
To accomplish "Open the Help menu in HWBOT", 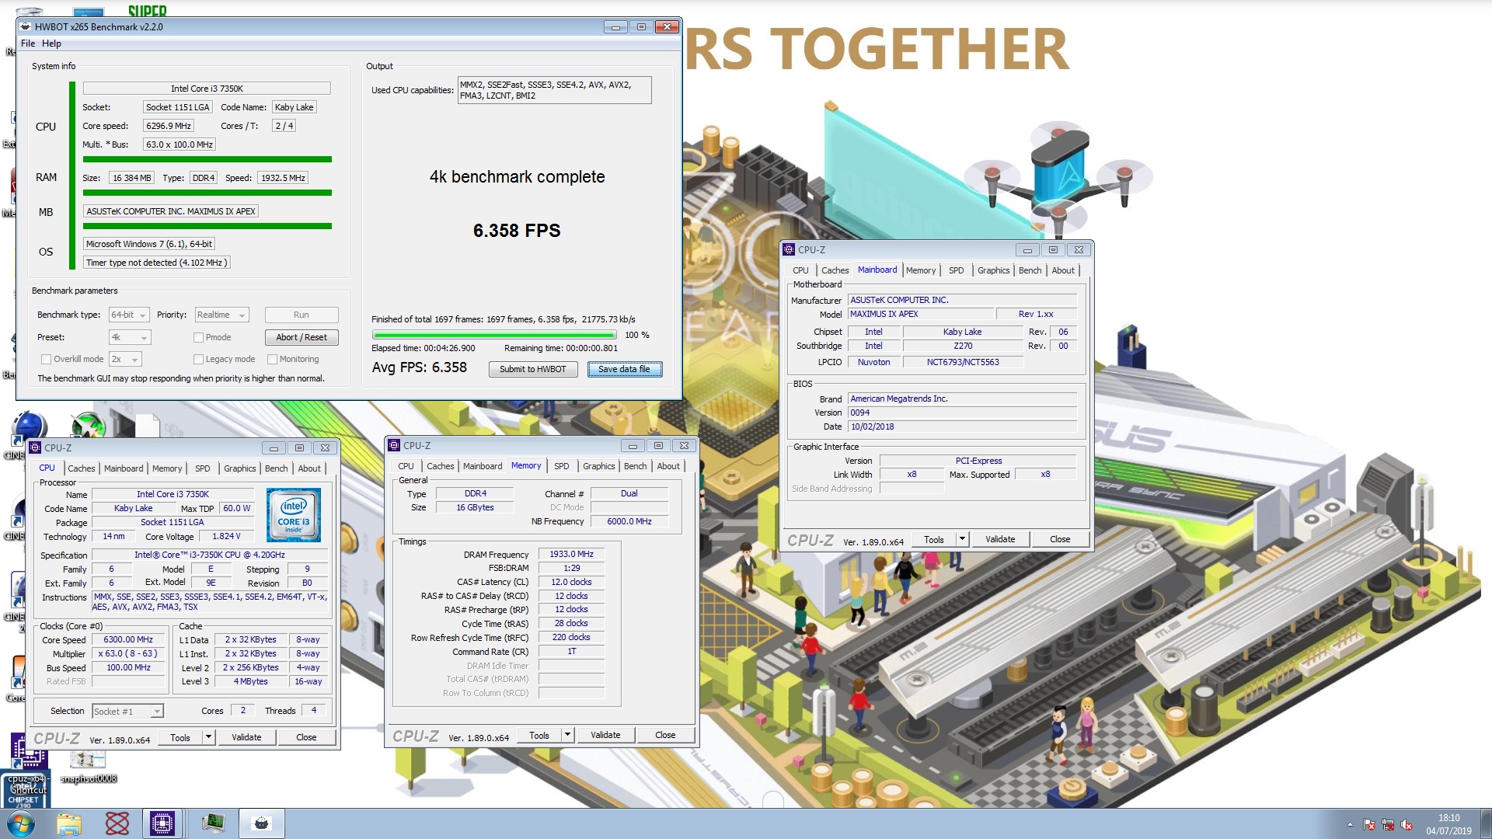I will [51, 44].
